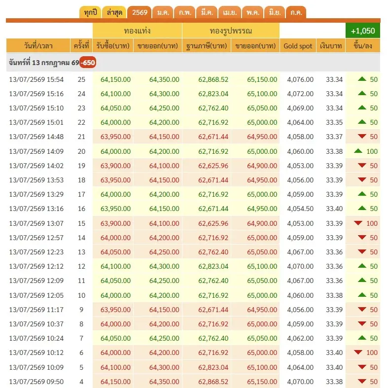Select the 2569 year tab
The width and height of the screenshot is (387, 388).
pos(140,12)
